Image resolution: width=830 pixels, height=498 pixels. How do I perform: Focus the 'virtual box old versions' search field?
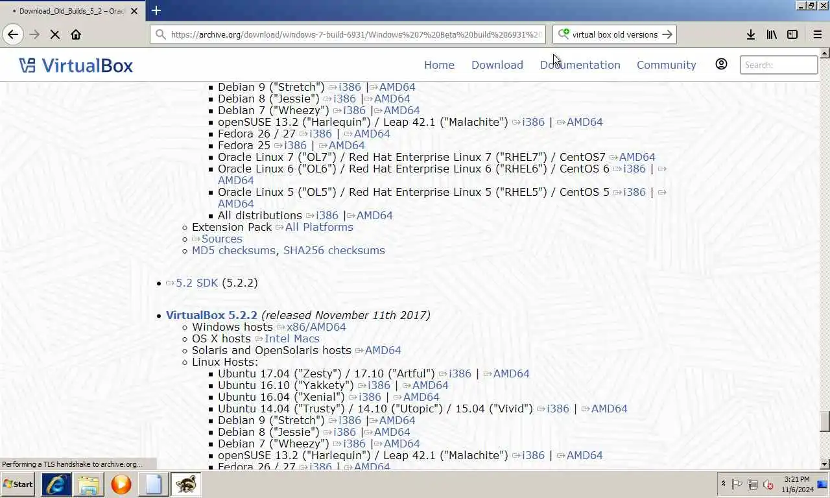coord(614,34)
